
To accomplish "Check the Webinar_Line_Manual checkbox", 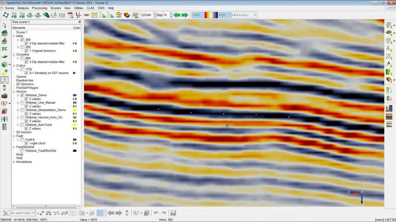I will pyautogui.click(x=22, y=103).
